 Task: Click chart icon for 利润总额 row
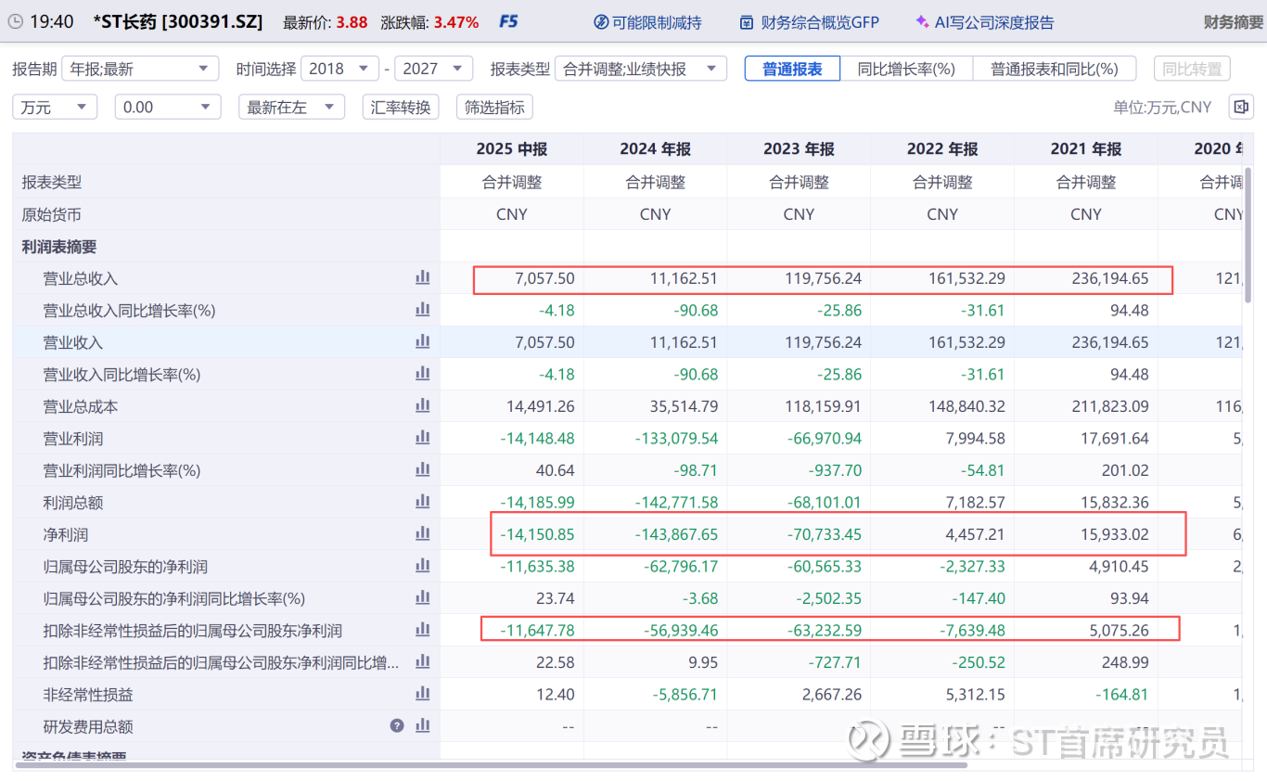point(422,502)
